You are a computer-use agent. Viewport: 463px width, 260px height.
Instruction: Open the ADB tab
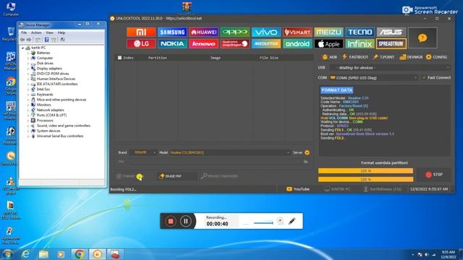point(329,57)
